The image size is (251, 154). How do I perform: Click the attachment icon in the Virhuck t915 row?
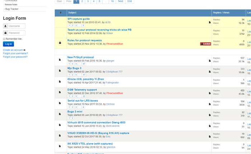pos(210,126)
